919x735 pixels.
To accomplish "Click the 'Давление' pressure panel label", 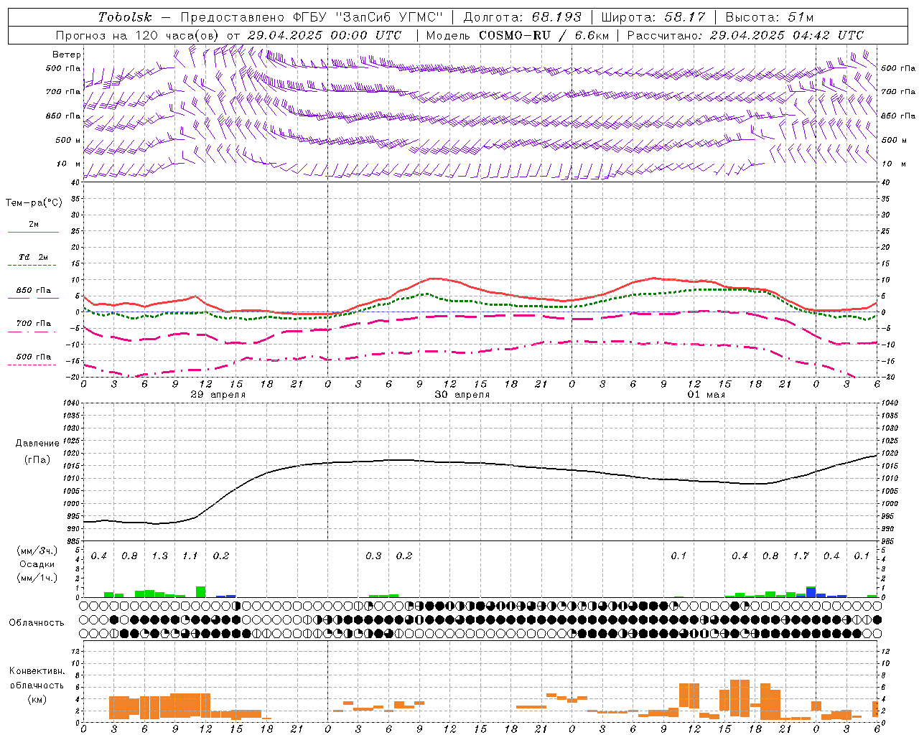I will tap(37, 444).
